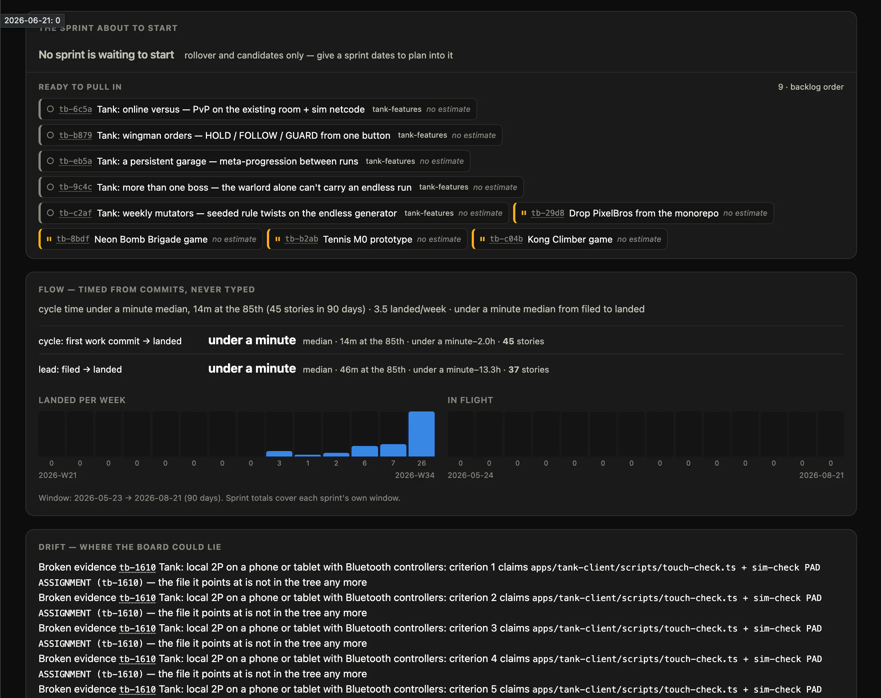Click 'Tank: wingman orders' story title

244,135
